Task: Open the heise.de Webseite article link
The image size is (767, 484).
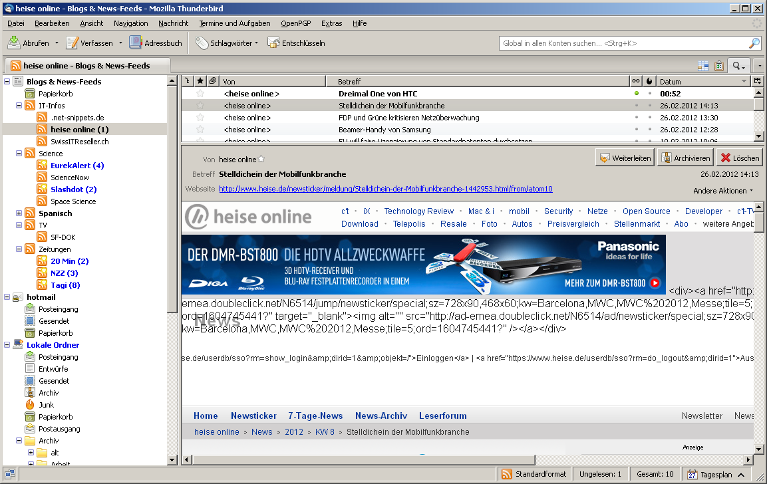Action: (x=385, y=189)
